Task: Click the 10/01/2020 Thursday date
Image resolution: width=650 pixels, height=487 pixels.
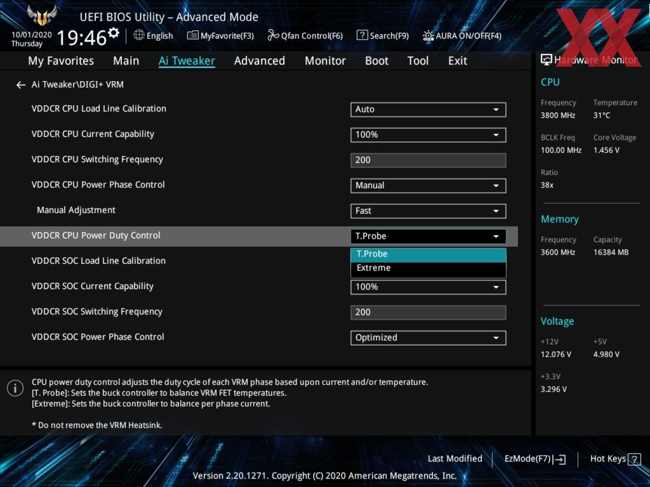Action: click(x=32, y=39)
